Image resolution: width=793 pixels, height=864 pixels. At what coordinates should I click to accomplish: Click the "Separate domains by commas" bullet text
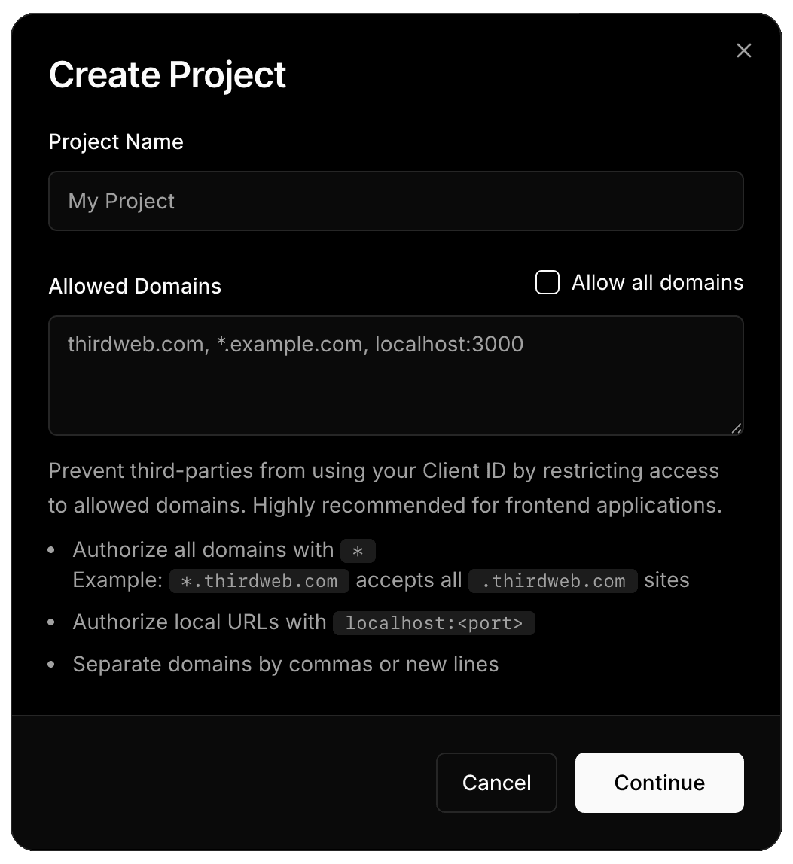285,665
